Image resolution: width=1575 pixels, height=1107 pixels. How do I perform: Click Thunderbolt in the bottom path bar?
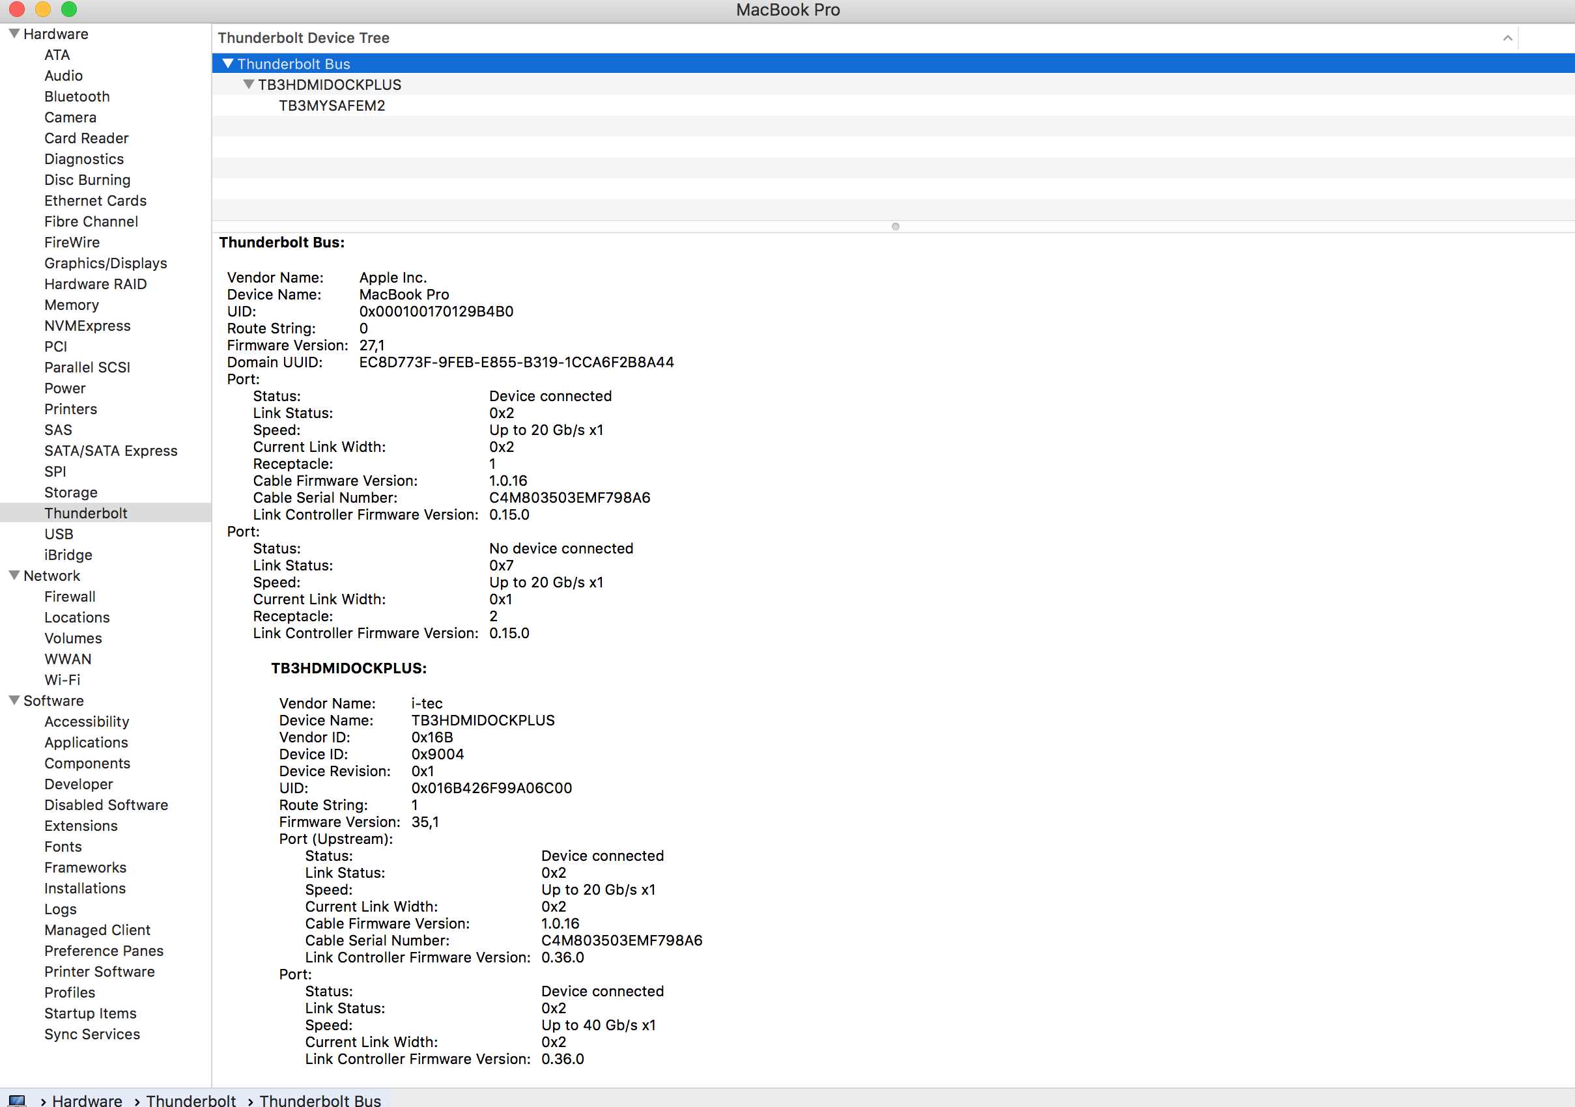(x=191, y=1100)
